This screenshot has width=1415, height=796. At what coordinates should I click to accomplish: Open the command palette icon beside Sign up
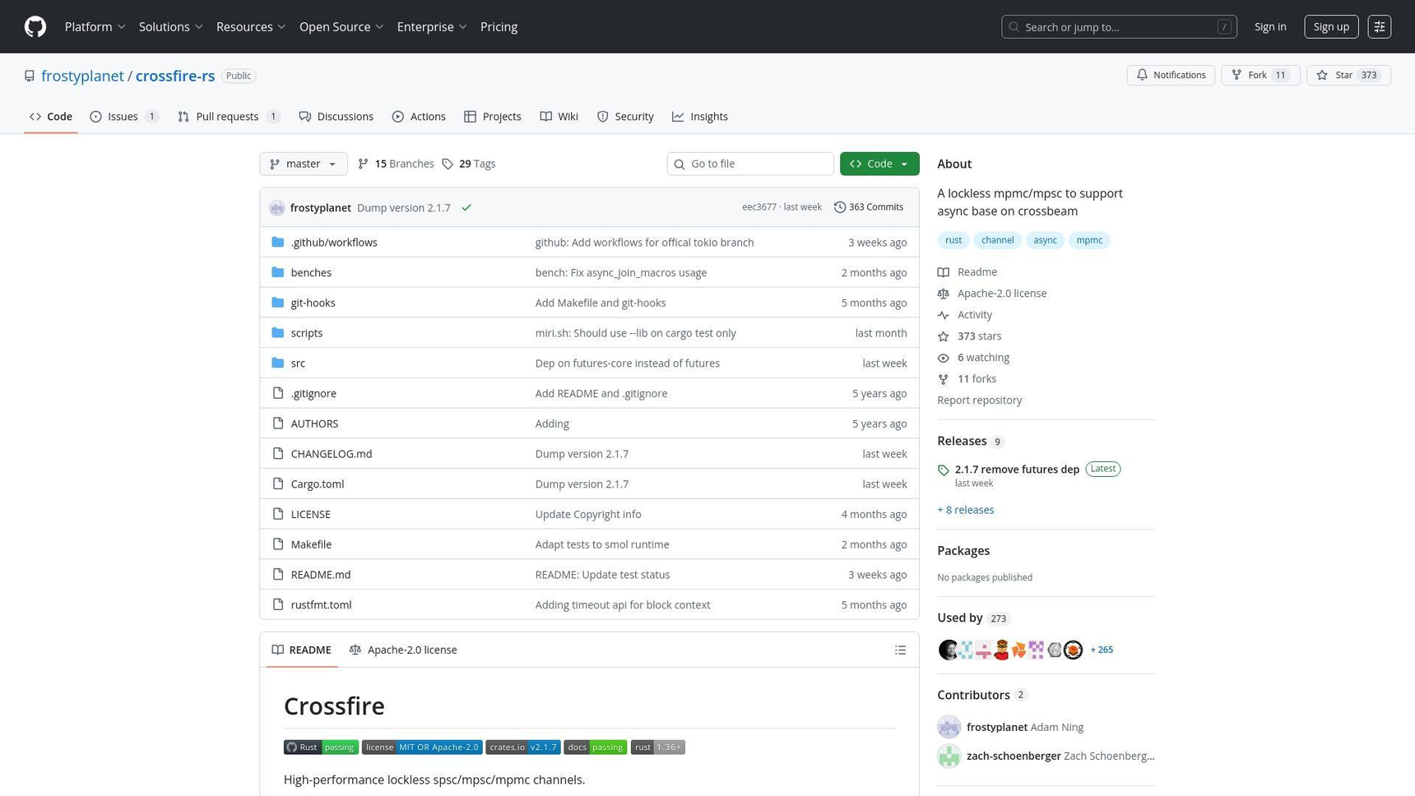pyautogui.click(x=1380, y=26)
